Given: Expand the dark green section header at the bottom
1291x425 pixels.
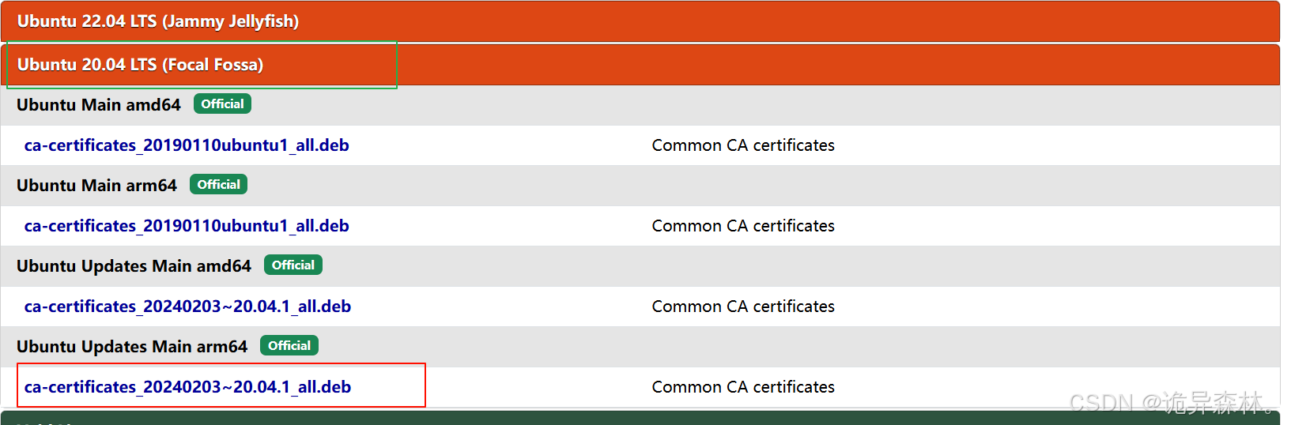Looking at the screenshot, I should click(640, 418).
